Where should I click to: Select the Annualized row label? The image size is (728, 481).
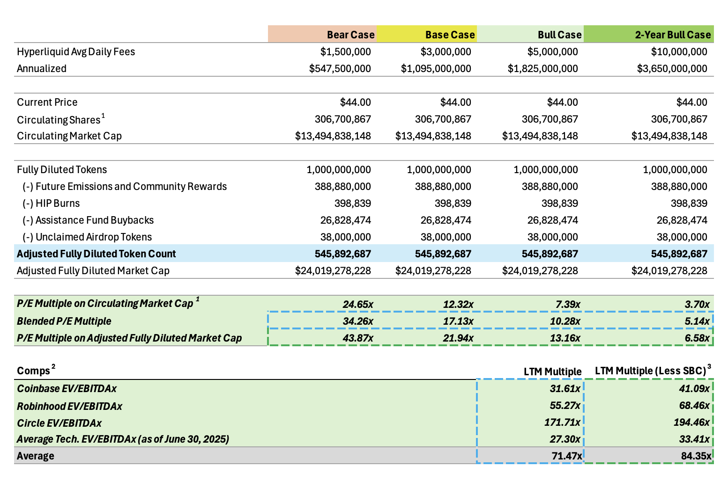(41, 68)
